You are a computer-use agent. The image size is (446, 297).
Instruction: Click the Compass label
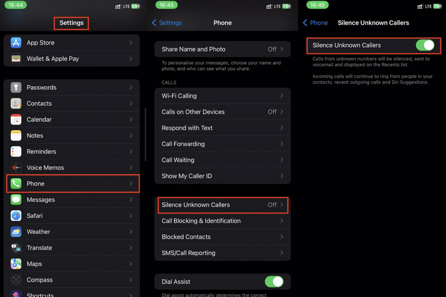pyautogui.click(x=40, y=280)
